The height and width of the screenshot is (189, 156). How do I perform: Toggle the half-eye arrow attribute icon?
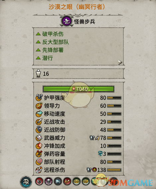tap(86, 181)
